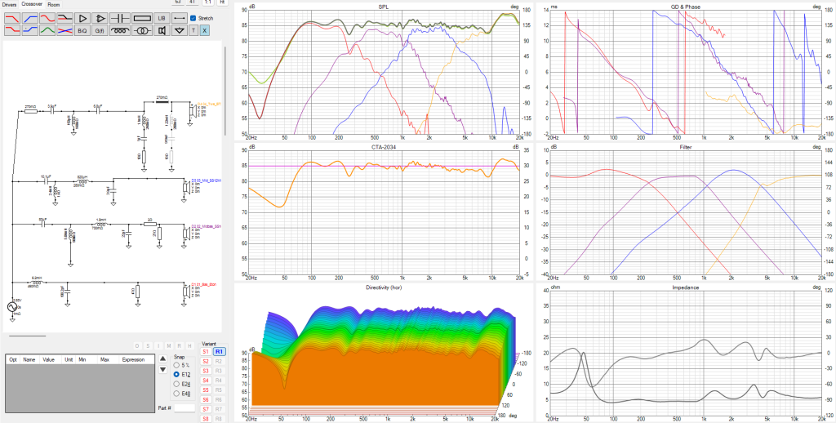Toggle the Stretch checkbox

pos(193,17)
